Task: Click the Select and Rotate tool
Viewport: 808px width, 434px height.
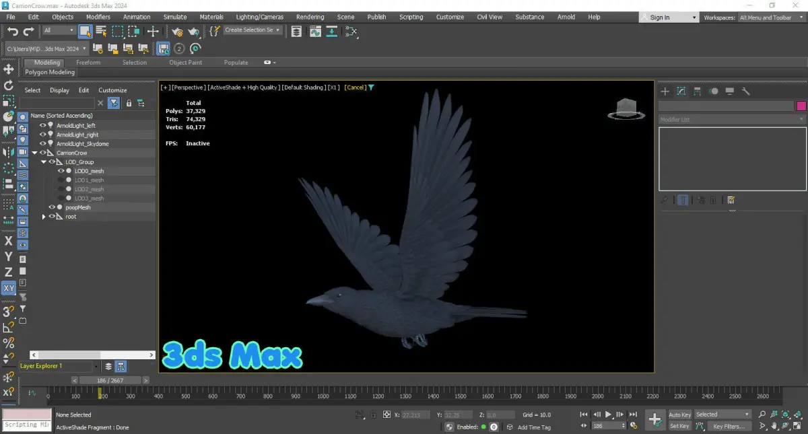Action: 9,85
